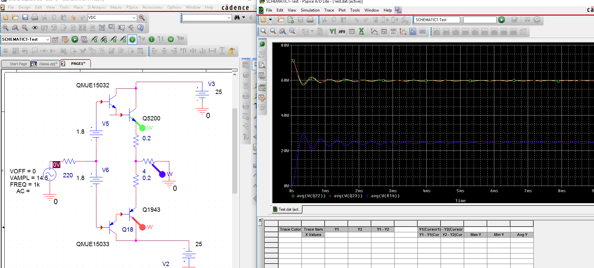594x268 pixels.
Task: Add a trace with the plot icon
Action: [374, 31]
